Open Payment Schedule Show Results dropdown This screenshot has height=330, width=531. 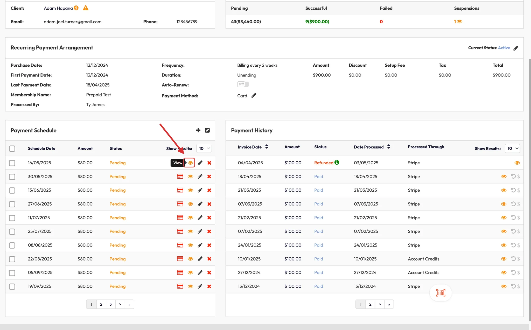click(204, 149)
